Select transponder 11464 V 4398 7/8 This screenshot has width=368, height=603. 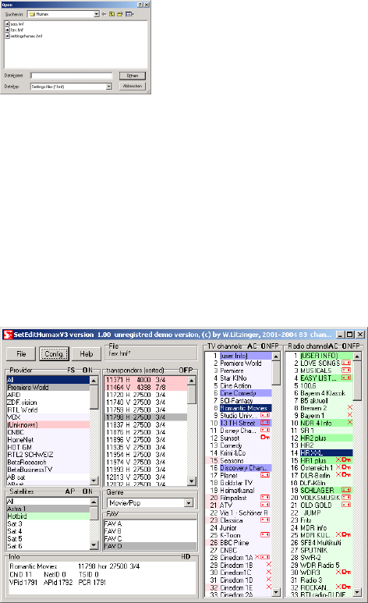146,387
